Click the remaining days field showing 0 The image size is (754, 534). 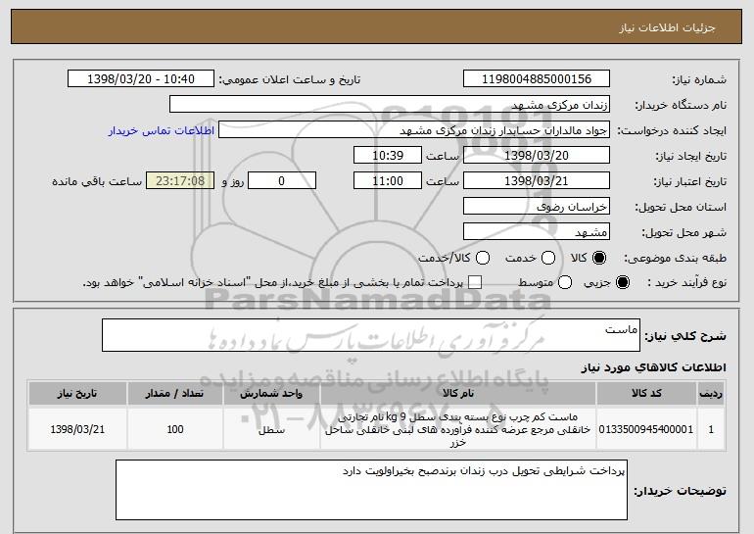click(x=282, y=181)
